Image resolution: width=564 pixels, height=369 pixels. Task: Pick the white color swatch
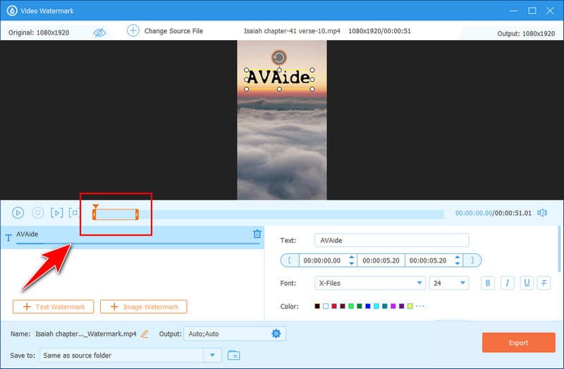(x=326, y=306)
